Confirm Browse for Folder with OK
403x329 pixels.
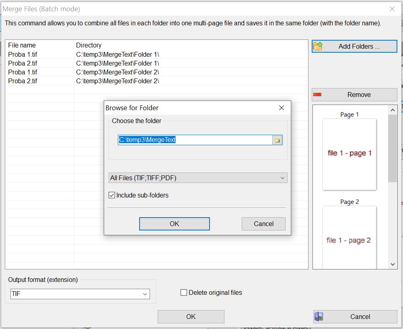[x=174, y=224]
